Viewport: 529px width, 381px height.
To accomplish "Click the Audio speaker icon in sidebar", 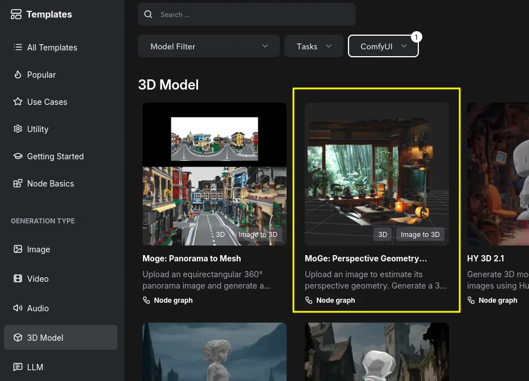I will point(18,308).
